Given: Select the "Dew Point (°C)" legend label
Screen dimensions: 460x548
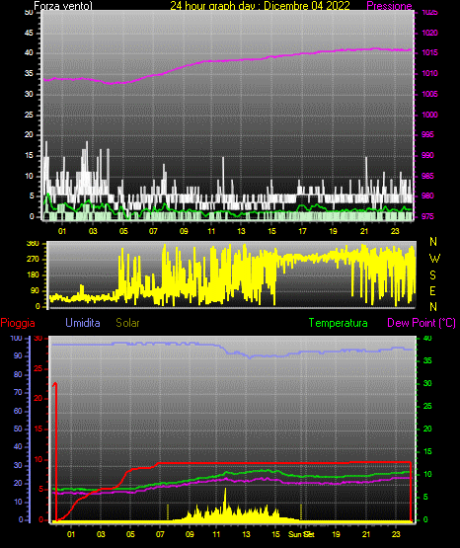Looking at the screenshot, I should pyautogui.click(x=422, y=323).
